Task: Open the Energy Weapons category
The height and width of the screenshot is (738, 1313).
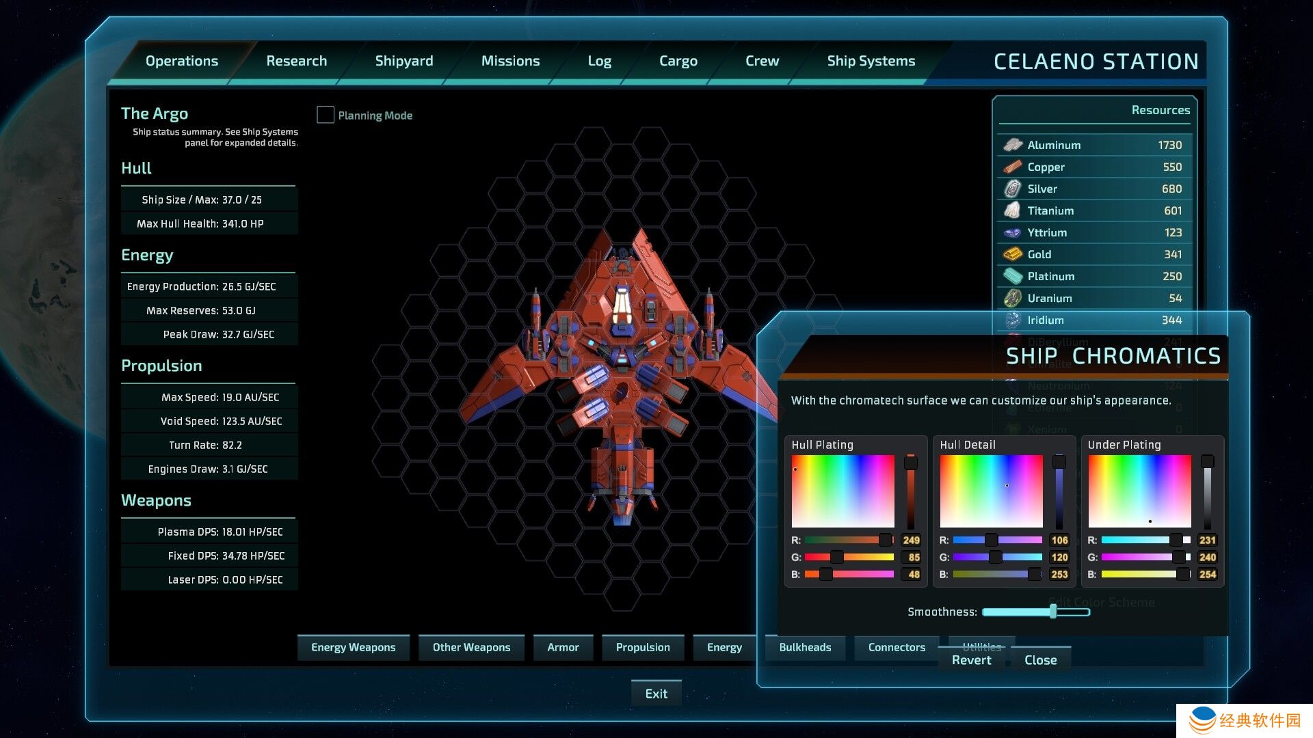Action: pyautogui.click(x=353, y=647)
